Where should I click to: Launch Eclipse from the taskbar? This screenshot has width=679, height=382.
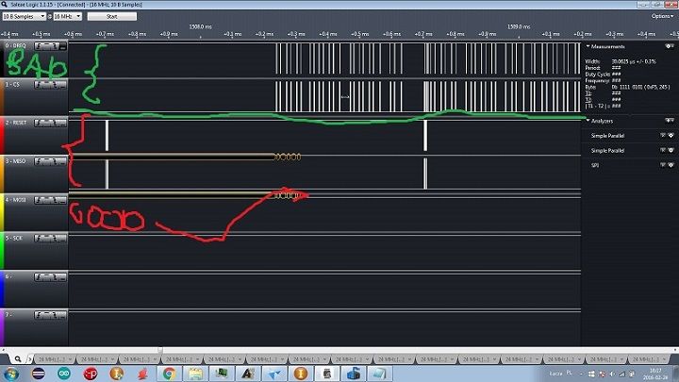[38, 374]
